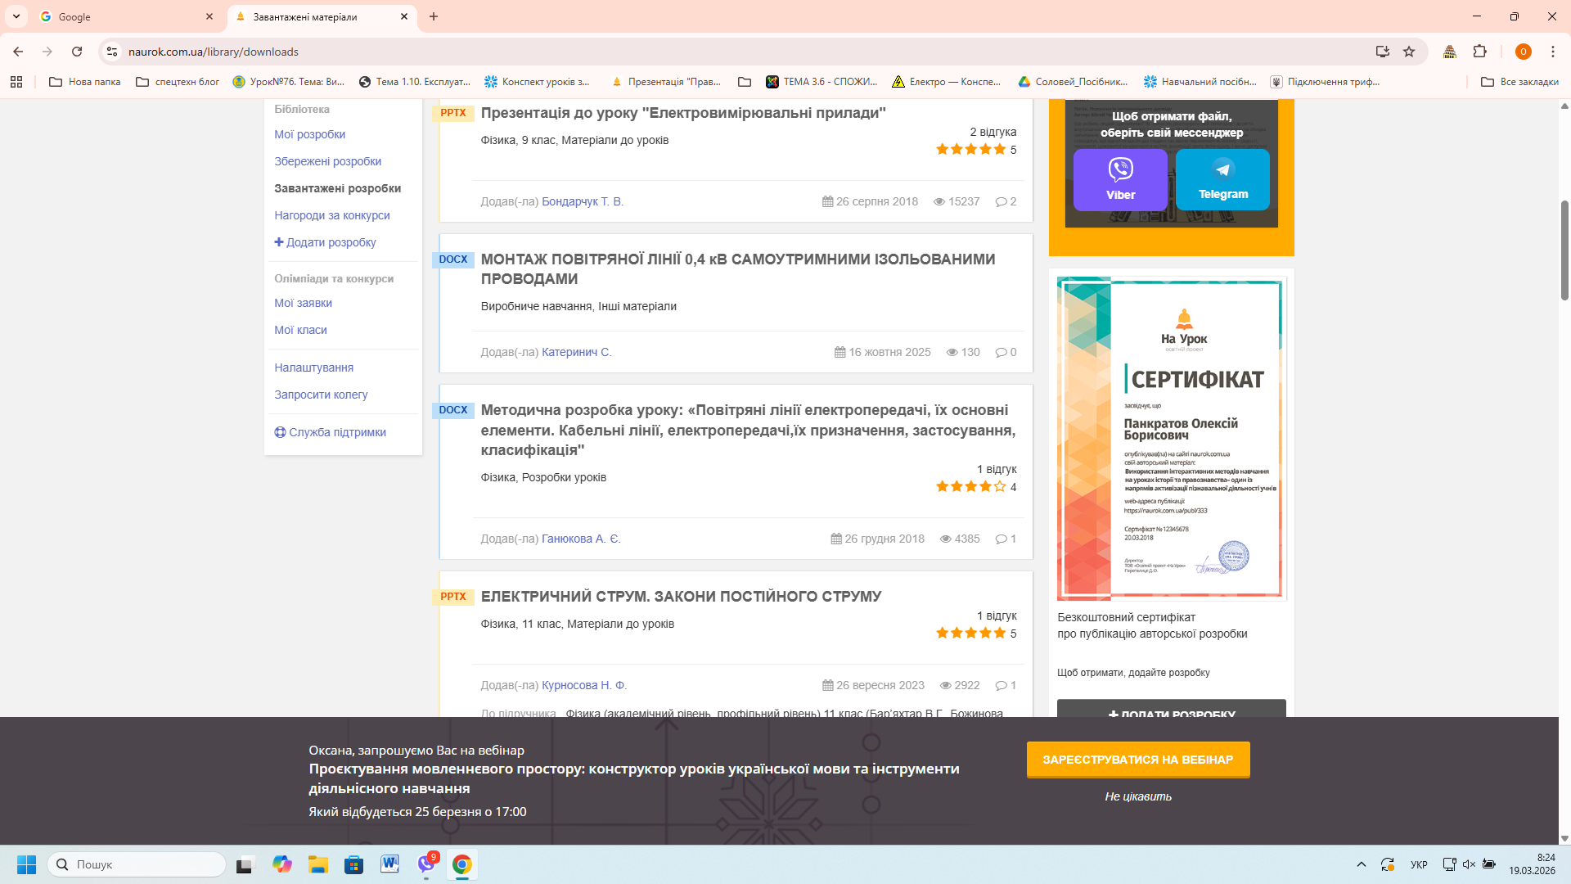Choose Viber messenger button

tap(1119, 179)
